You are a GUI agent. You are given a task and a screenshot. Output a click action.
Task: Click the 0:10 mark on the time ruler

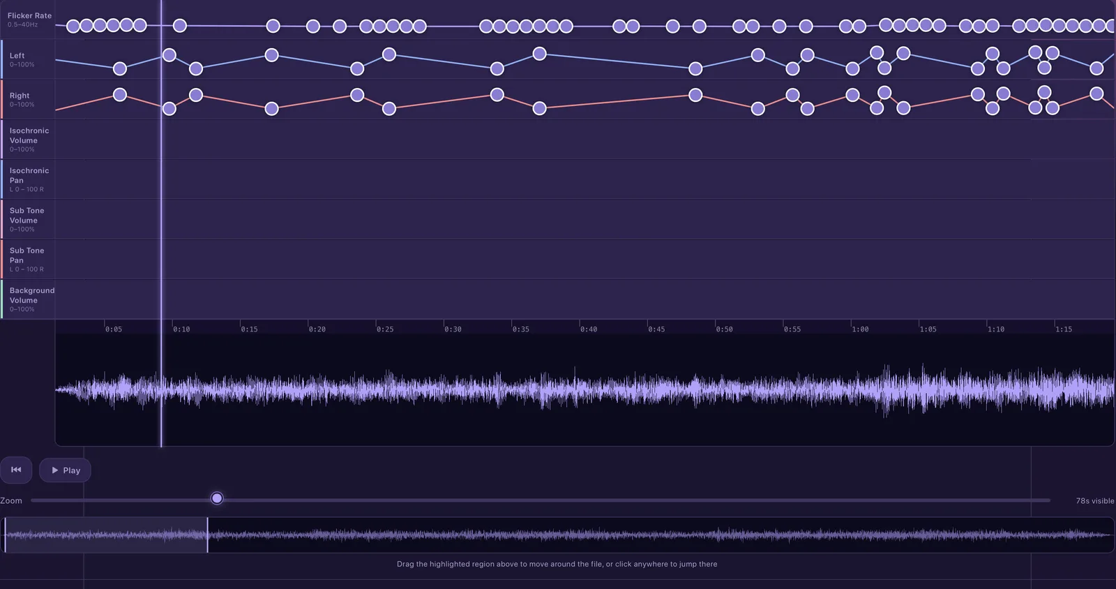pyautogui.click(x=181, y=329)
